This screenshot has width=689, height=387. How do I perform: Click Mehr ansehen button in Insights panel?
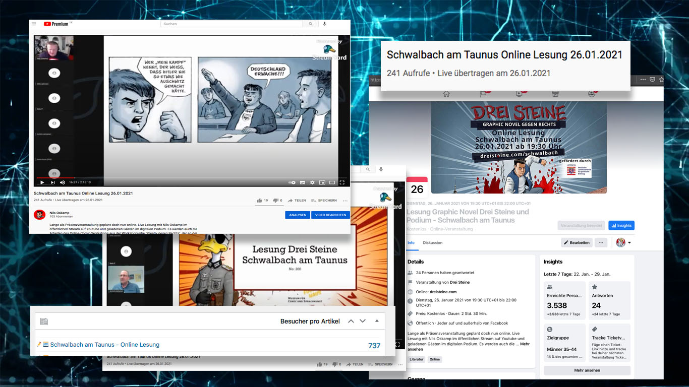(x=587, y=370)
